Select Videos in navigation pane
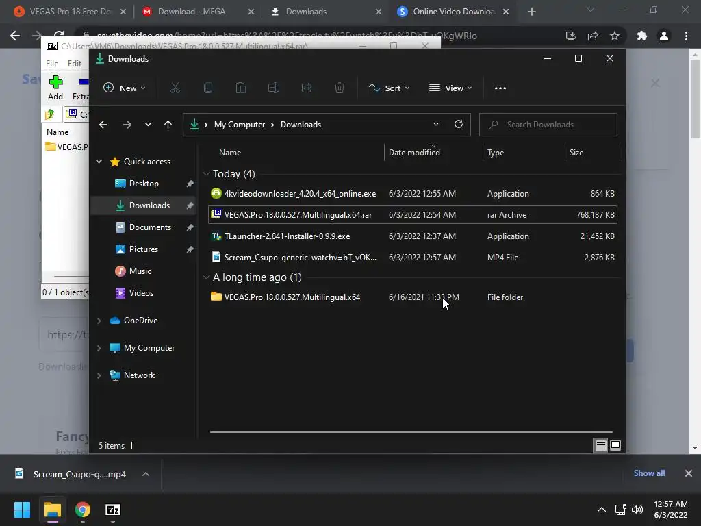Image resolution: width=701 pixels, height=526 pixels. (144, 293)
